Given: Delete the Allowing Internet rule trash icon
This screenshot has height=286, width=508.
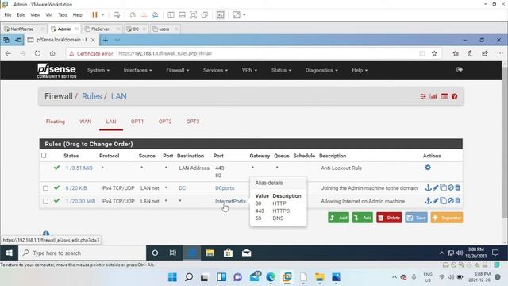Looking at the screenshot, I should (x=457, y=201).
